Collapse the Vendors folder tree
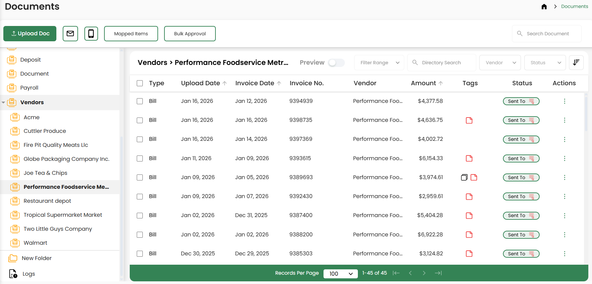Image resolution: width=592 pixels, height=284 pixels. [x=3, y=103]
